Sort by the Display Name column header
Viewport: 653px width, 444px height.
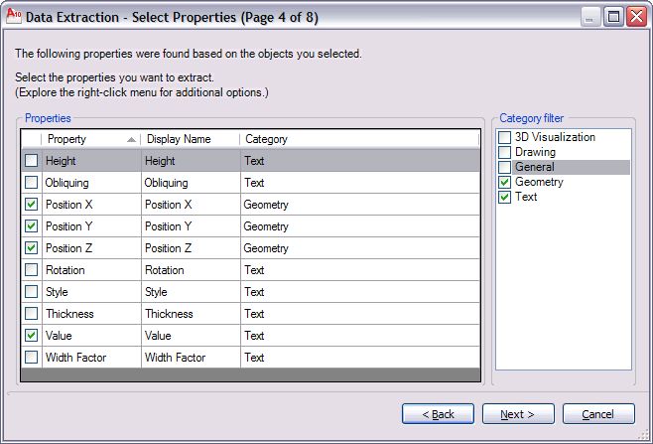[190, 140]
